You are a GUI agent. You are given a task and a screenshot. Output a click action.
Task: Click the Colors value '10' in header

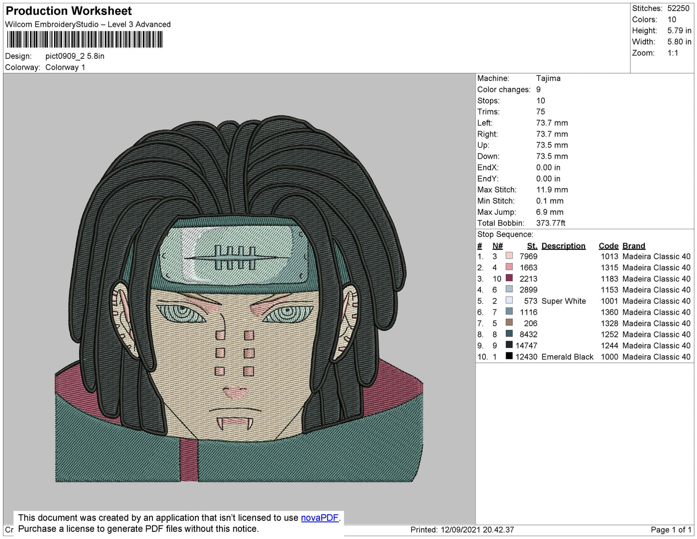tap(672, 19)
